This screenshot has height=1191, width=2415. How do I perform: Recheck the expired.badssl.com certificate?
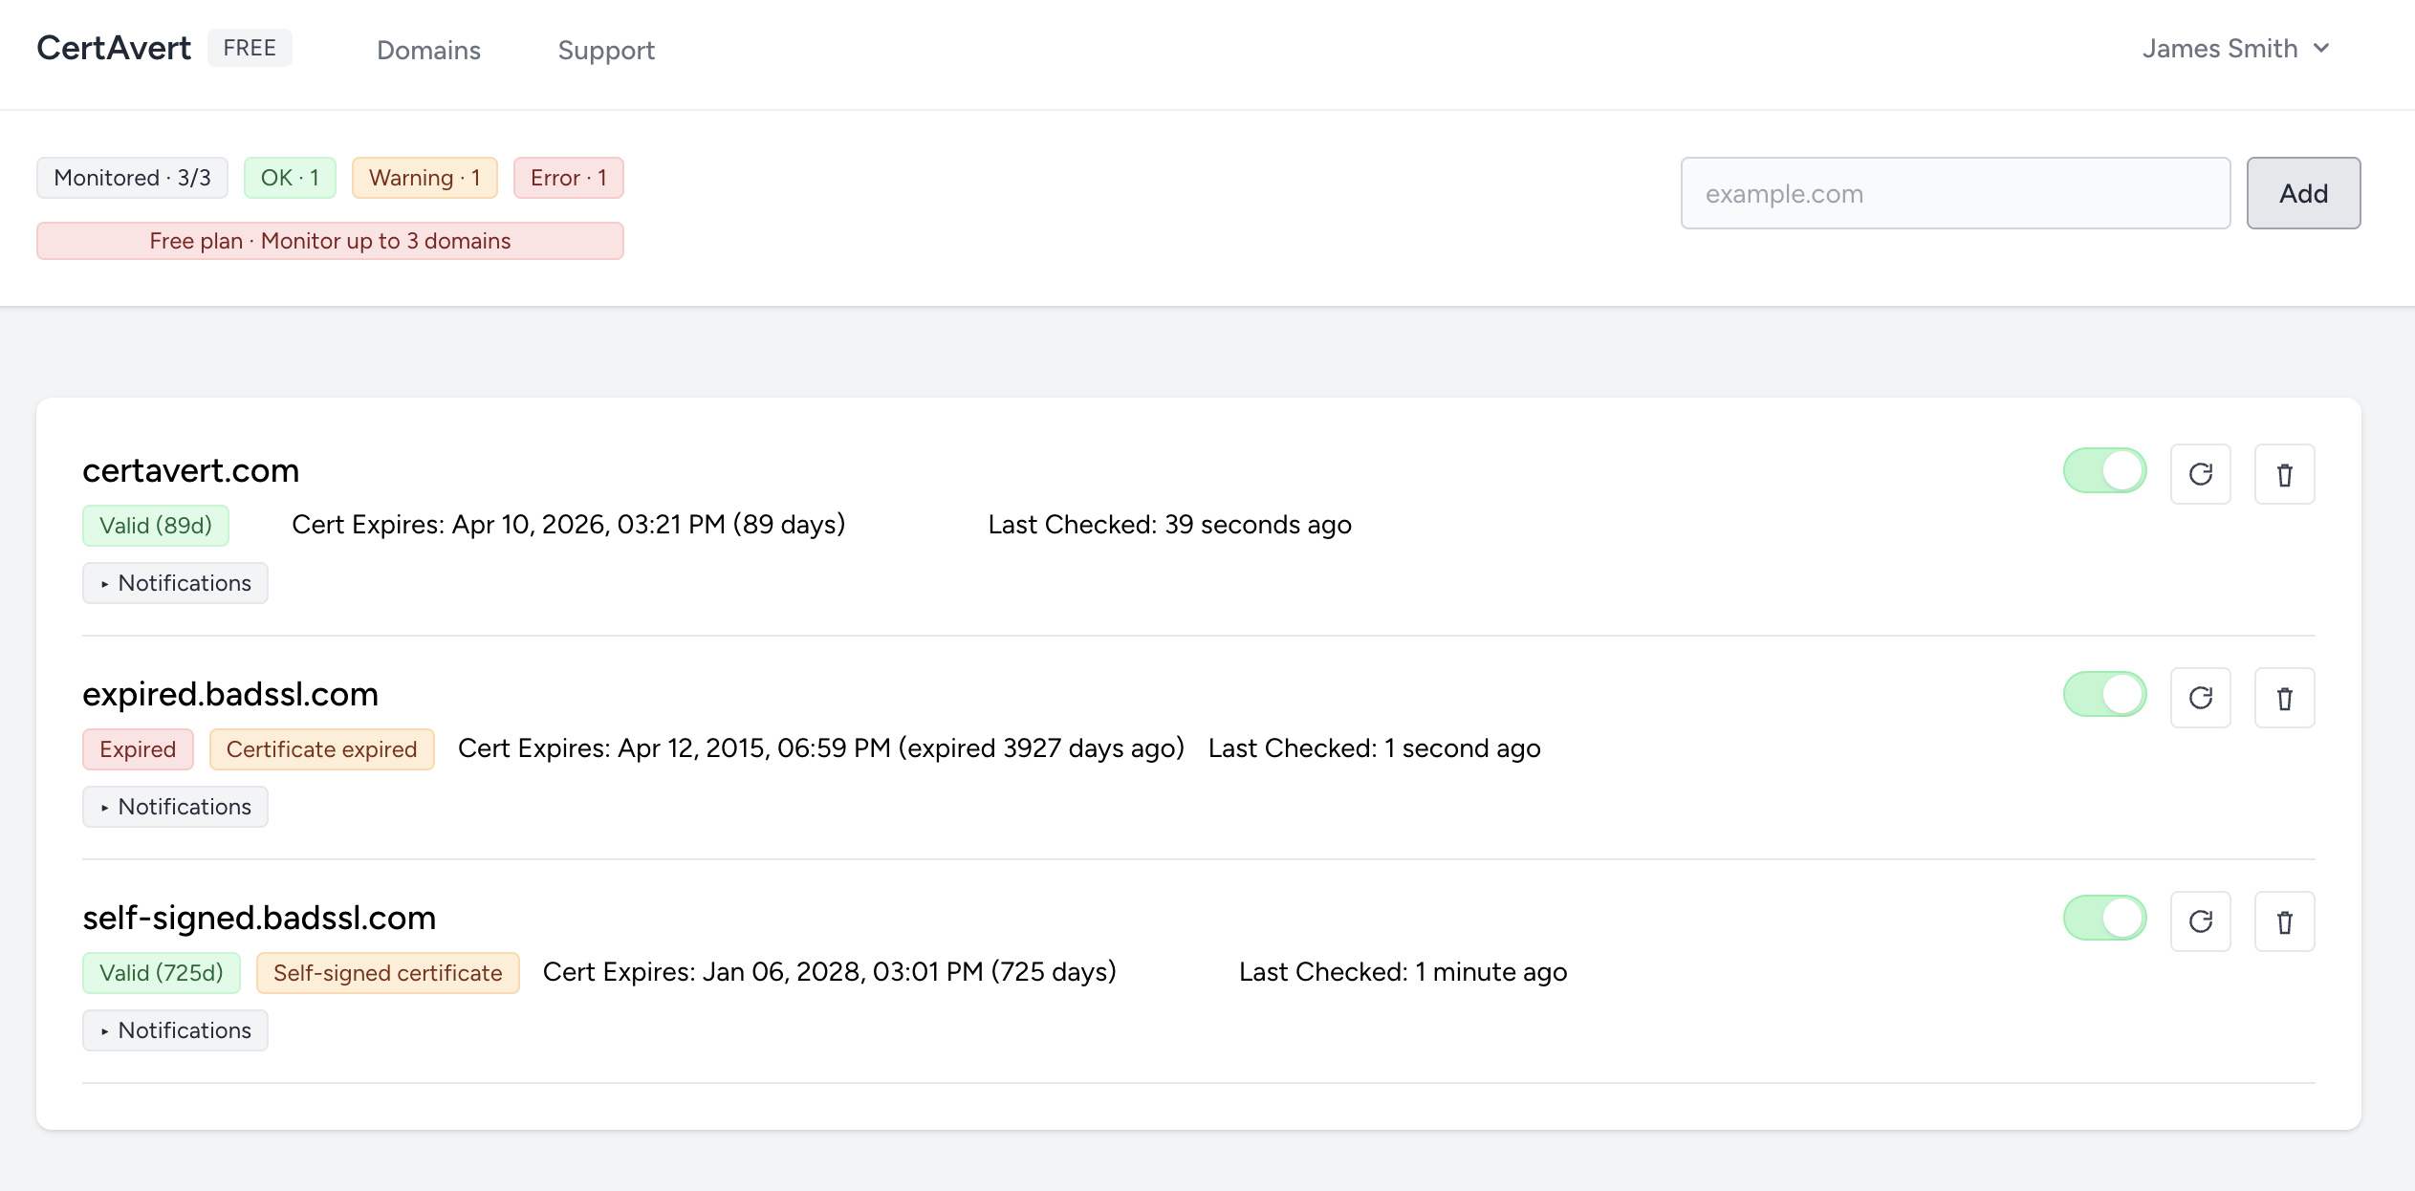(2200, 698)
